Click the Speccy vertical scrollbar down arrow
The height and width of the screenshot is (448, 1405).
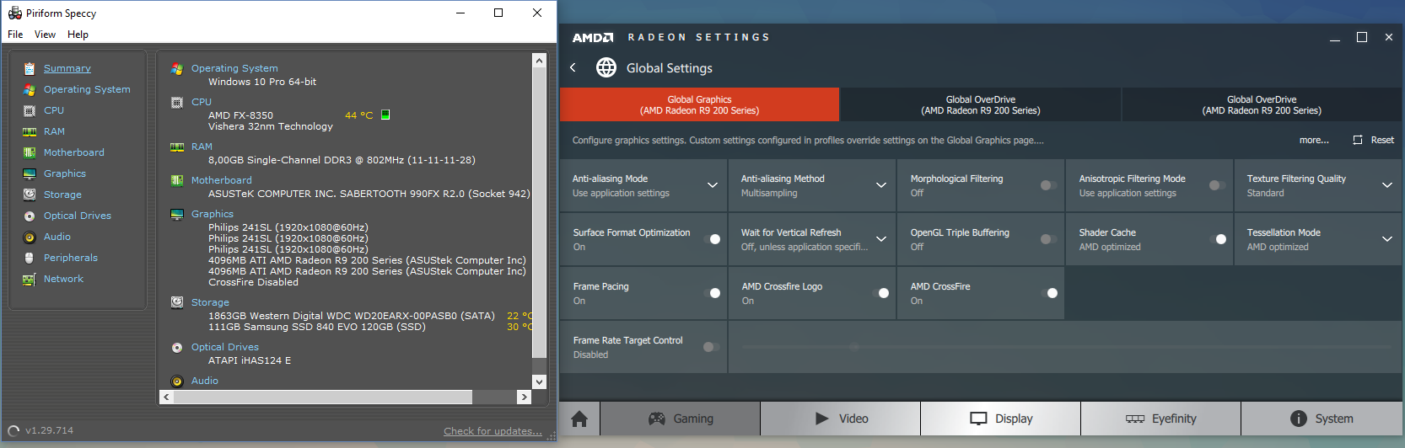coord(540,381)
